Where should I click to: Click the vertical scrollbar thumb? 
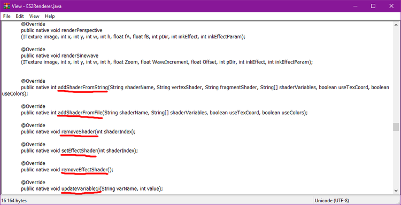[396, 127]
